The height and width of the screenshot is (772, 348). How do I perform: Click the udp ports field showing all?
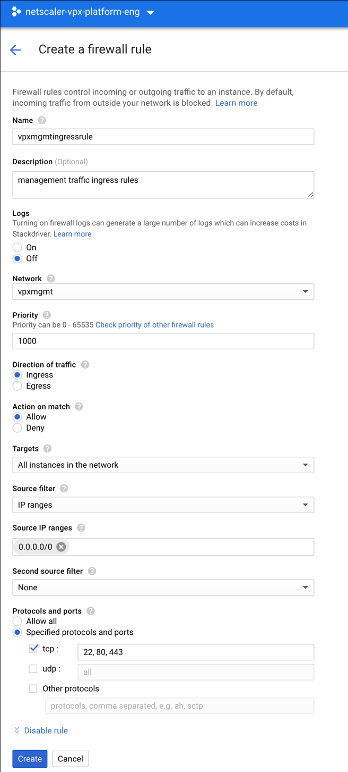click(x=196, y=672)
